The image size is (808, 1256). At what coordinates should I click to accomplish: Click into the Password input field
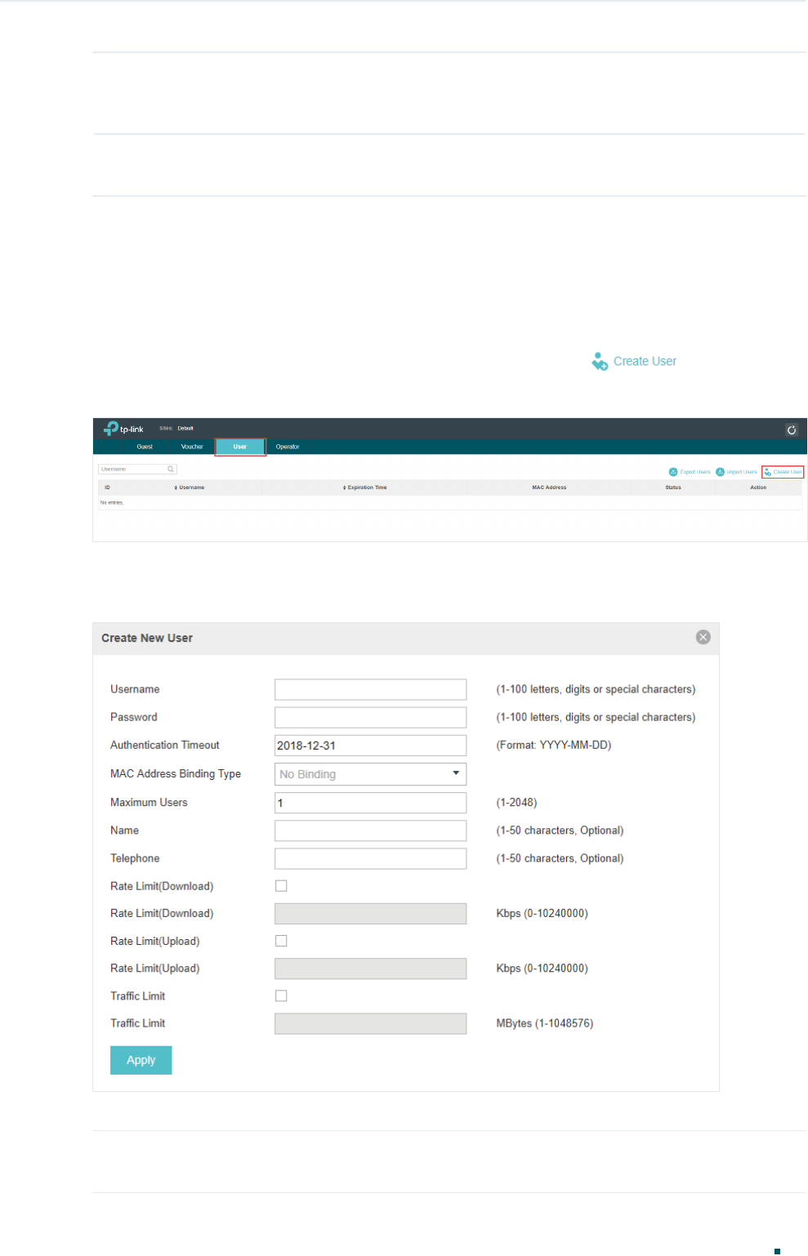[370, 717]
